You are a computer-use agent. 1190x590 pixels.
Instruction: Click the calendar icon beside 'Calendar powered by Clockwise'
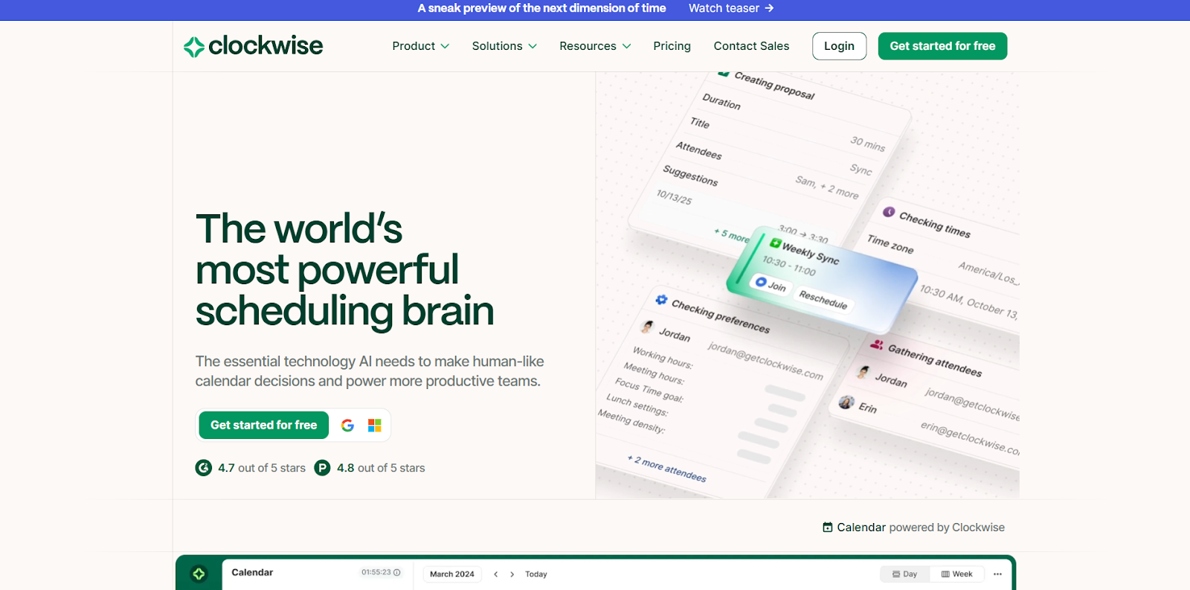coord(828,528)
